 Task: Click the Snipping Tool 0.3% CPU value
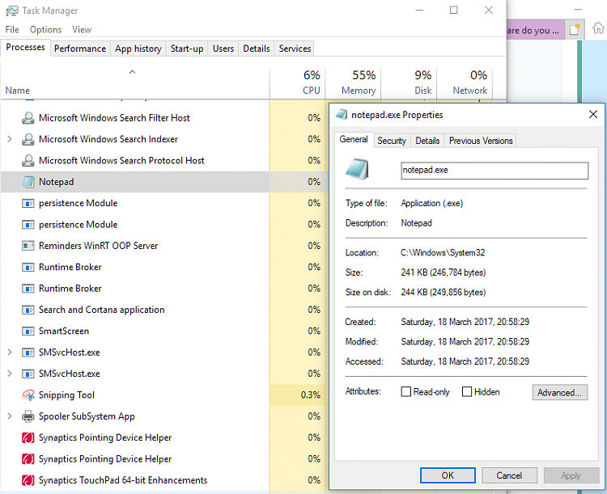[x=311, y=395]
